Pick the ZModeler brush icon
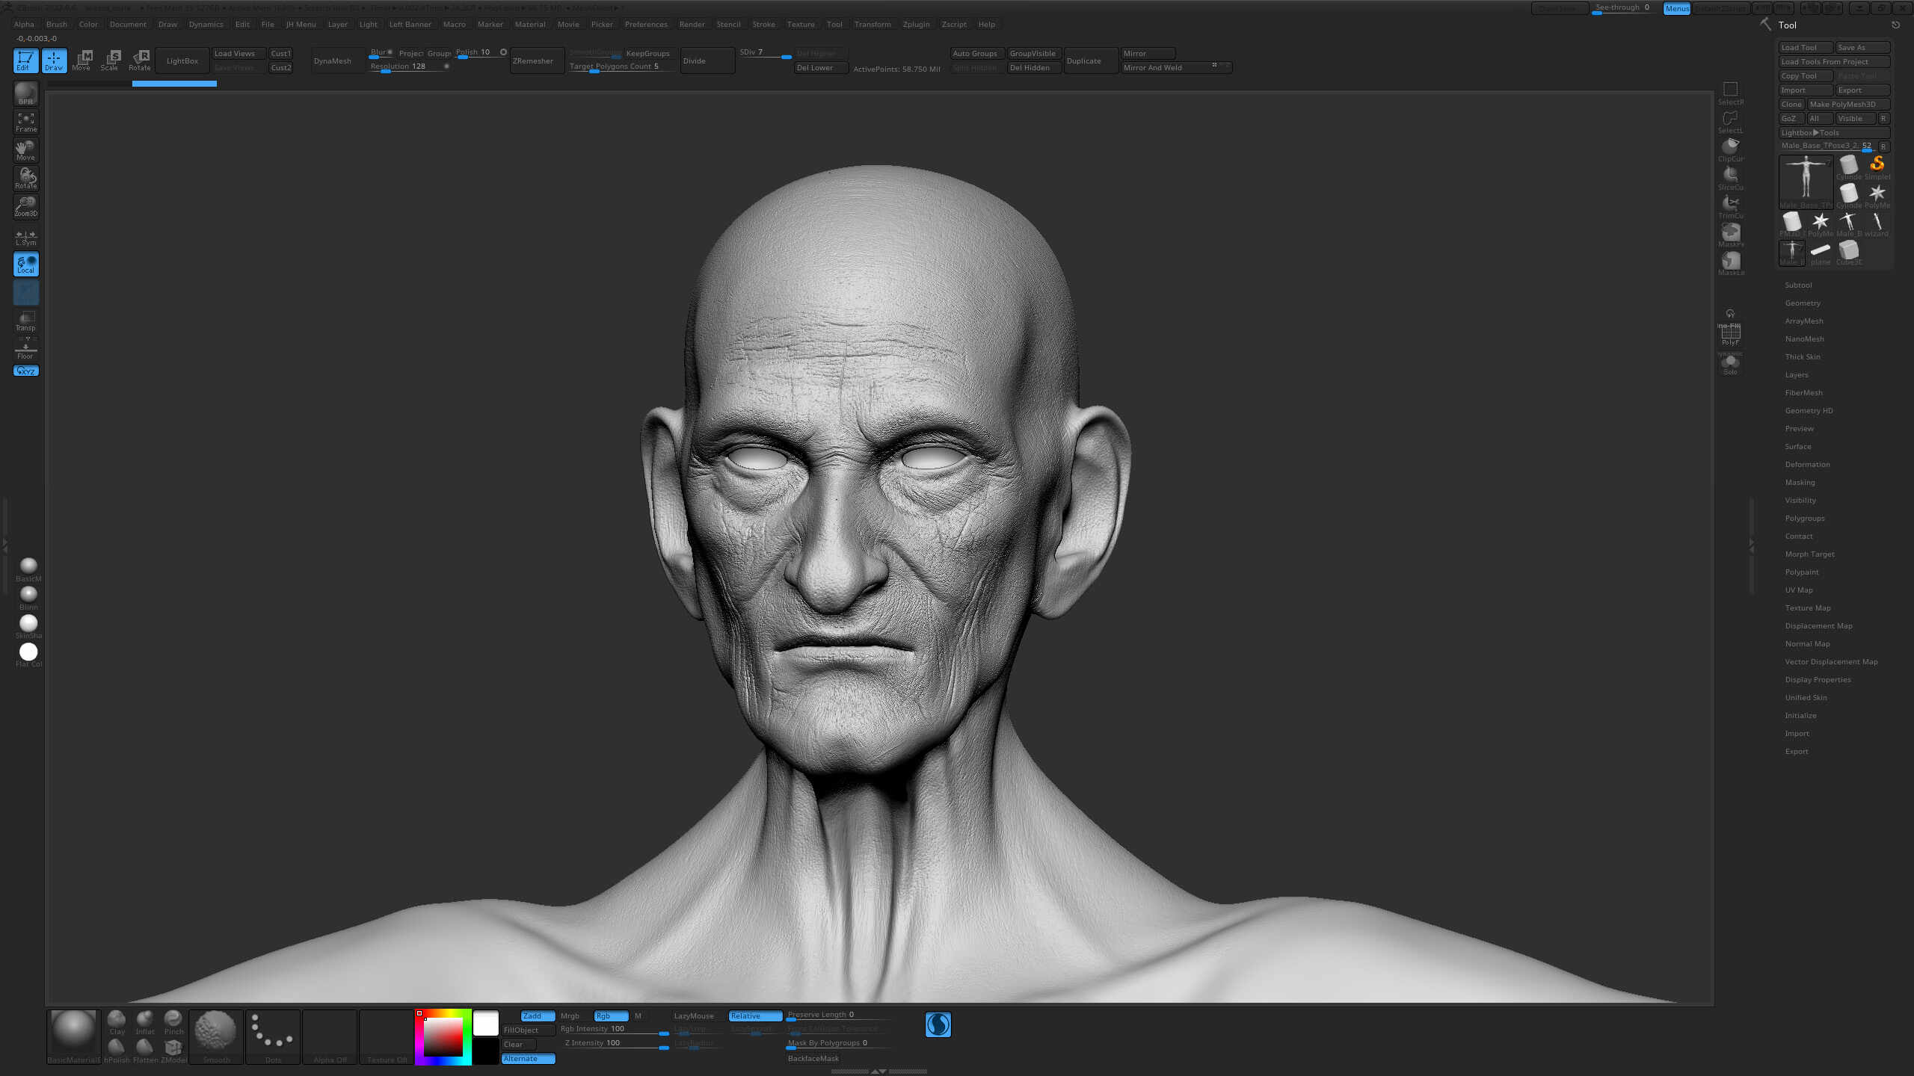 pyautogui.click(x=173, y=1051)
